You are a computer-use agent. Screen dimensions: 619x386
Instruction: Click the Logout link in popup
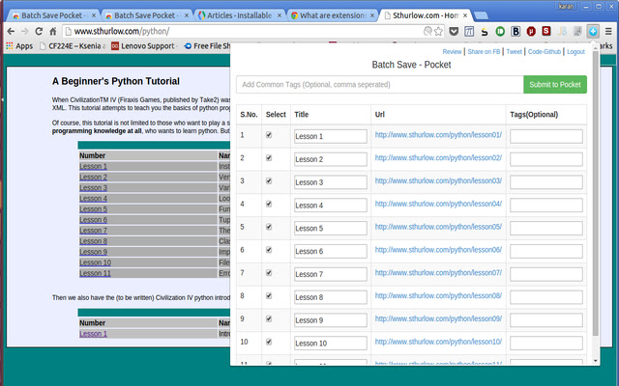point(575,52)
